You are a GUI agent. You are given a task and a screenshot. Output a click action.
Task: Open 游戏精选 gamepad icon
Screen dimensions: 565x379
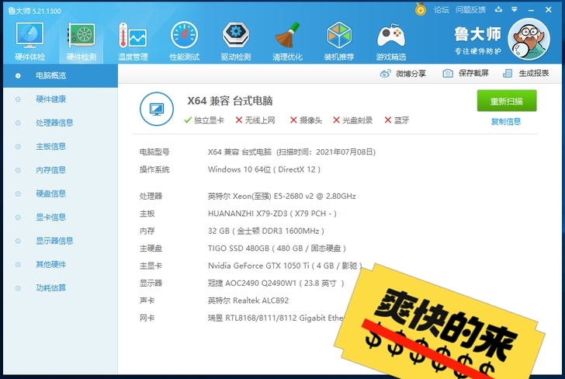(x=391, y=41)
